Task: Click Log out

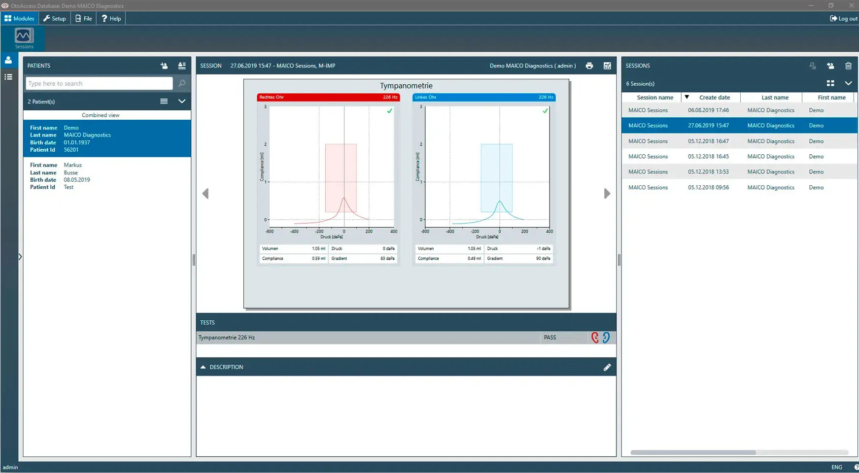Action: [x=843, y=18]
